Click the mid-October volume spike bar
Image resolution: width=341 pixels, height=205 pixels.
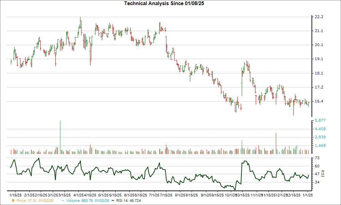coord(242,147)
